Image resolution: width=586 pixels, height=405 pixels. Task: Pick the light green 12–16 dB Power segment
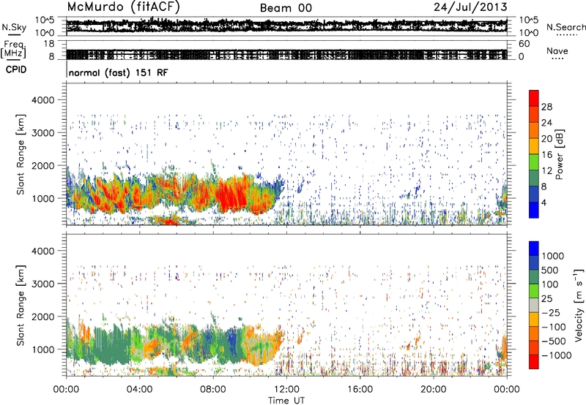click(x=534, y=162)
